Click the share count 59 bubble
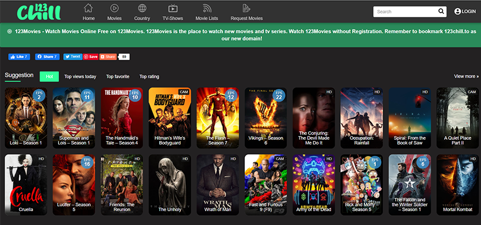 (124, 56)
